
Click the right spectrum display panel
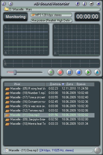pyautogui.click(x=77, y=40)
